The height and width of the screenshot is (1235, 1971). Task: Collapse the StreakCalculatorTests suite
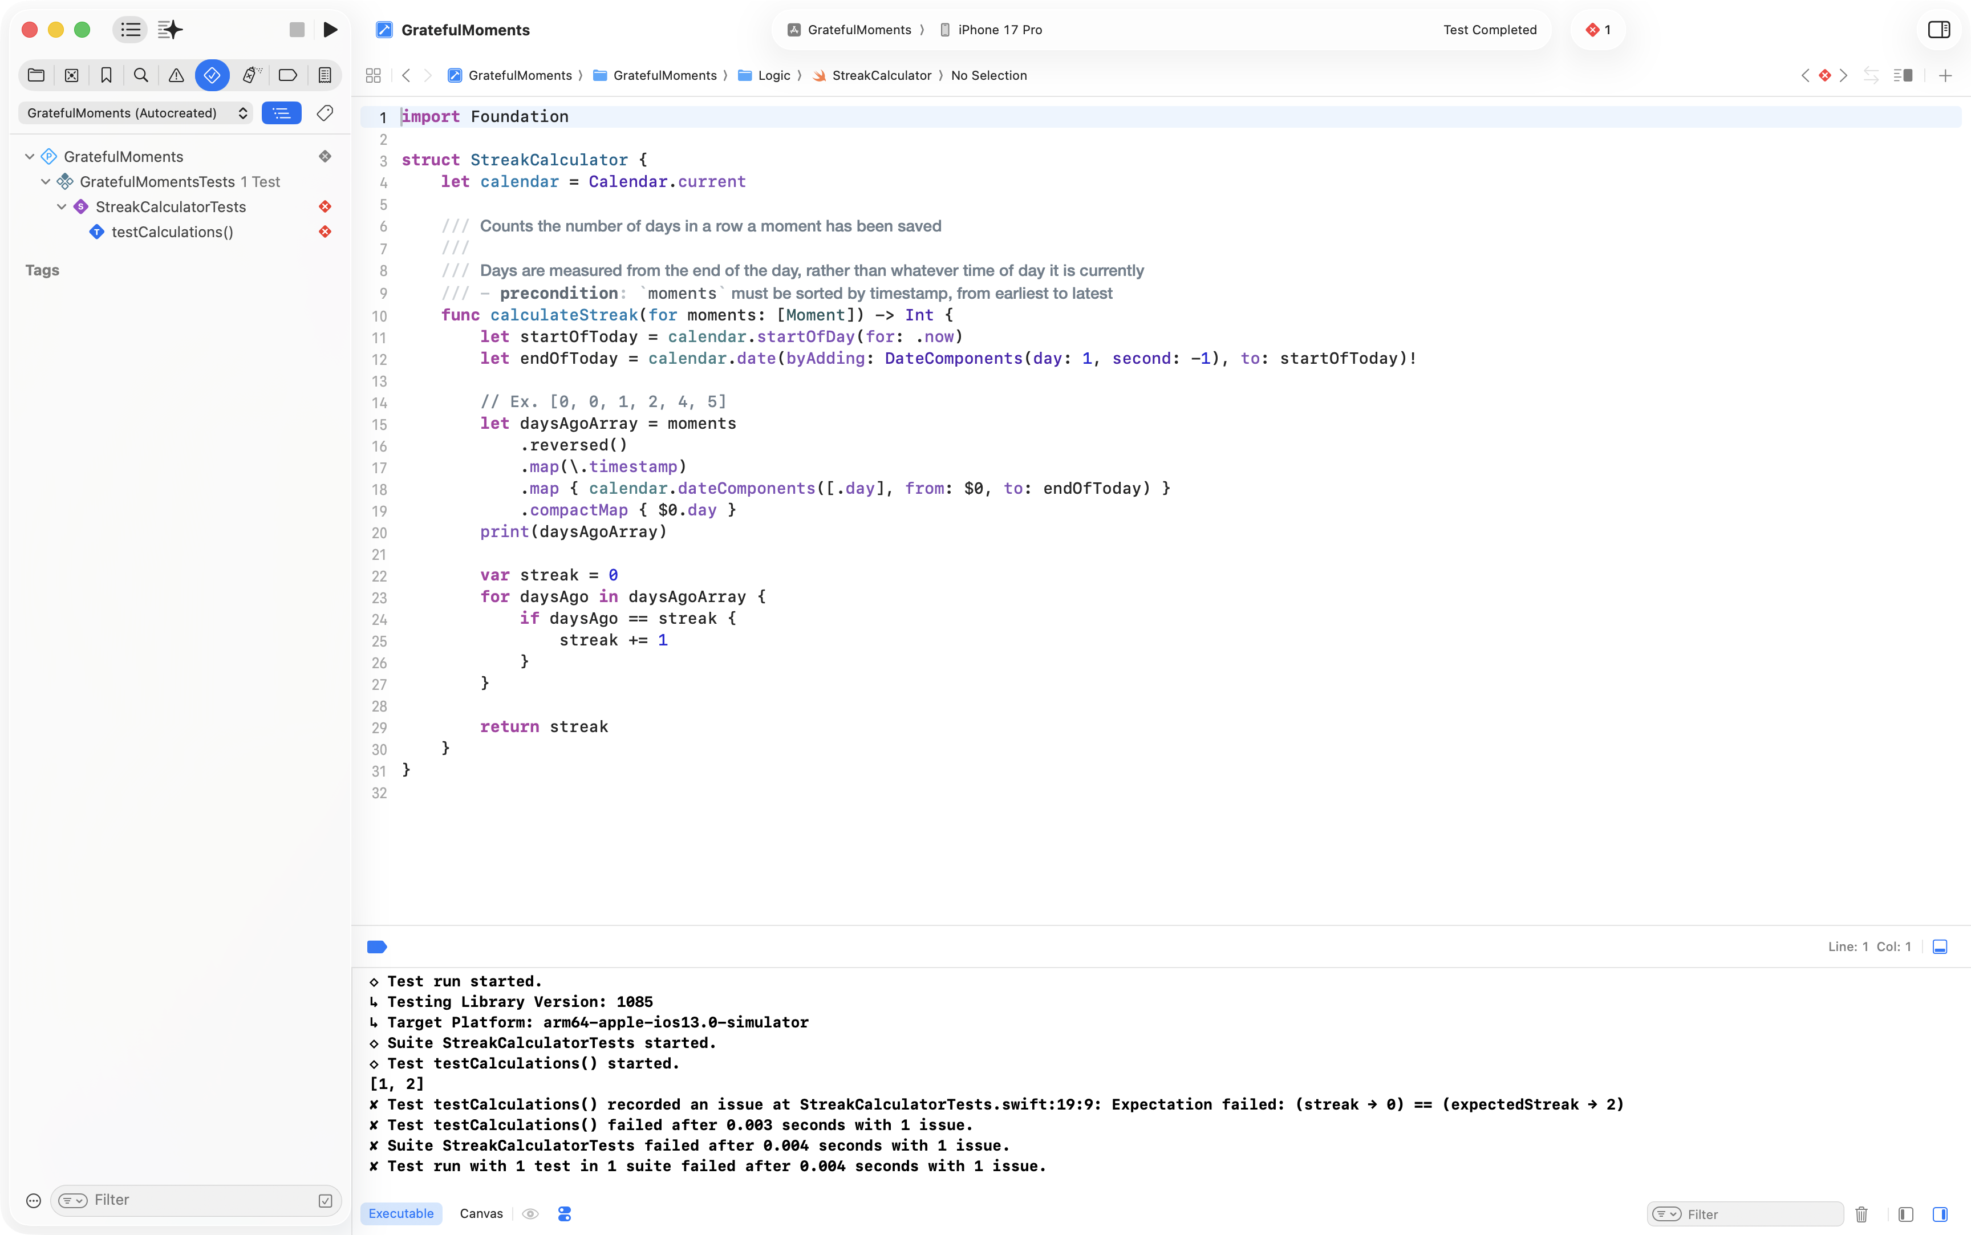pos(61,206)
